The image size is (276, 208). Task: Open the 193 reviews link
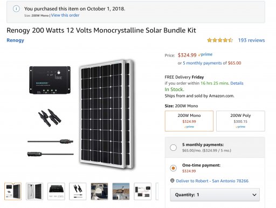(x=251, y=40)
